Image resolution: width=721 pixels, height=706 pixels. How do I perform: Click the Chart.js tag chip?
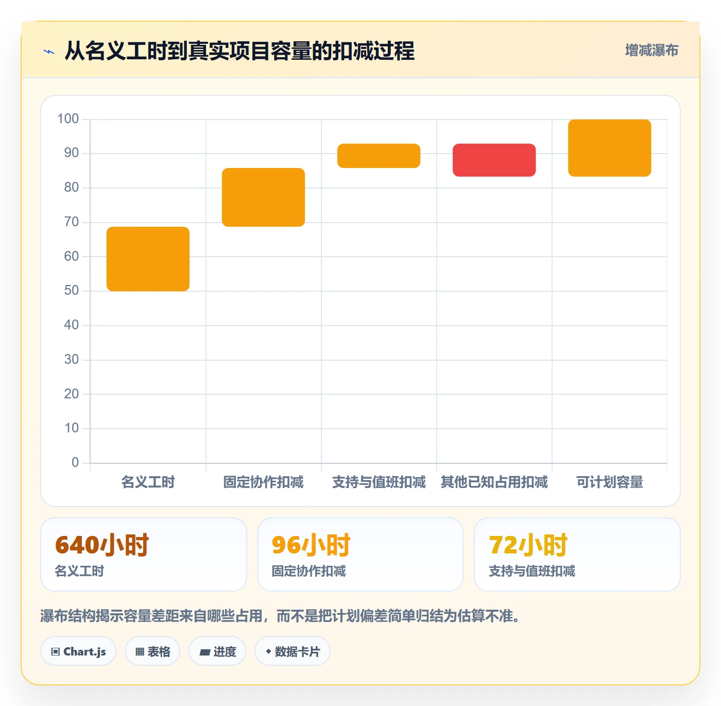click(78, 651)
